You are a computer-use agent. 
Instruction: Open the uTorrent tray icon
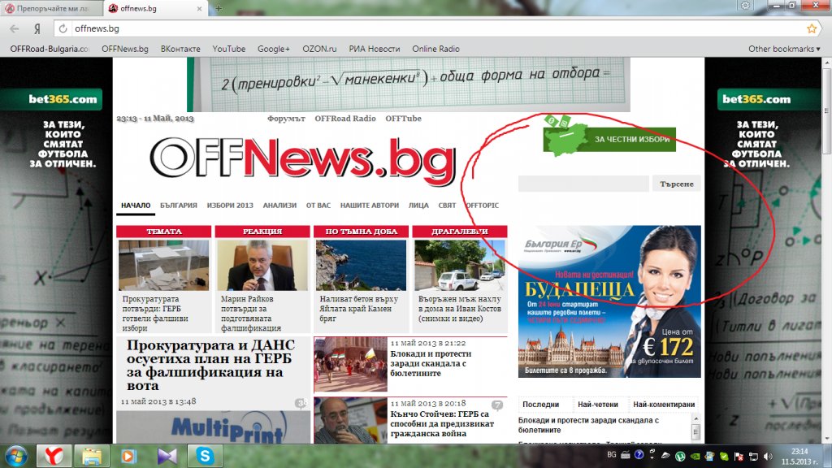680,457
